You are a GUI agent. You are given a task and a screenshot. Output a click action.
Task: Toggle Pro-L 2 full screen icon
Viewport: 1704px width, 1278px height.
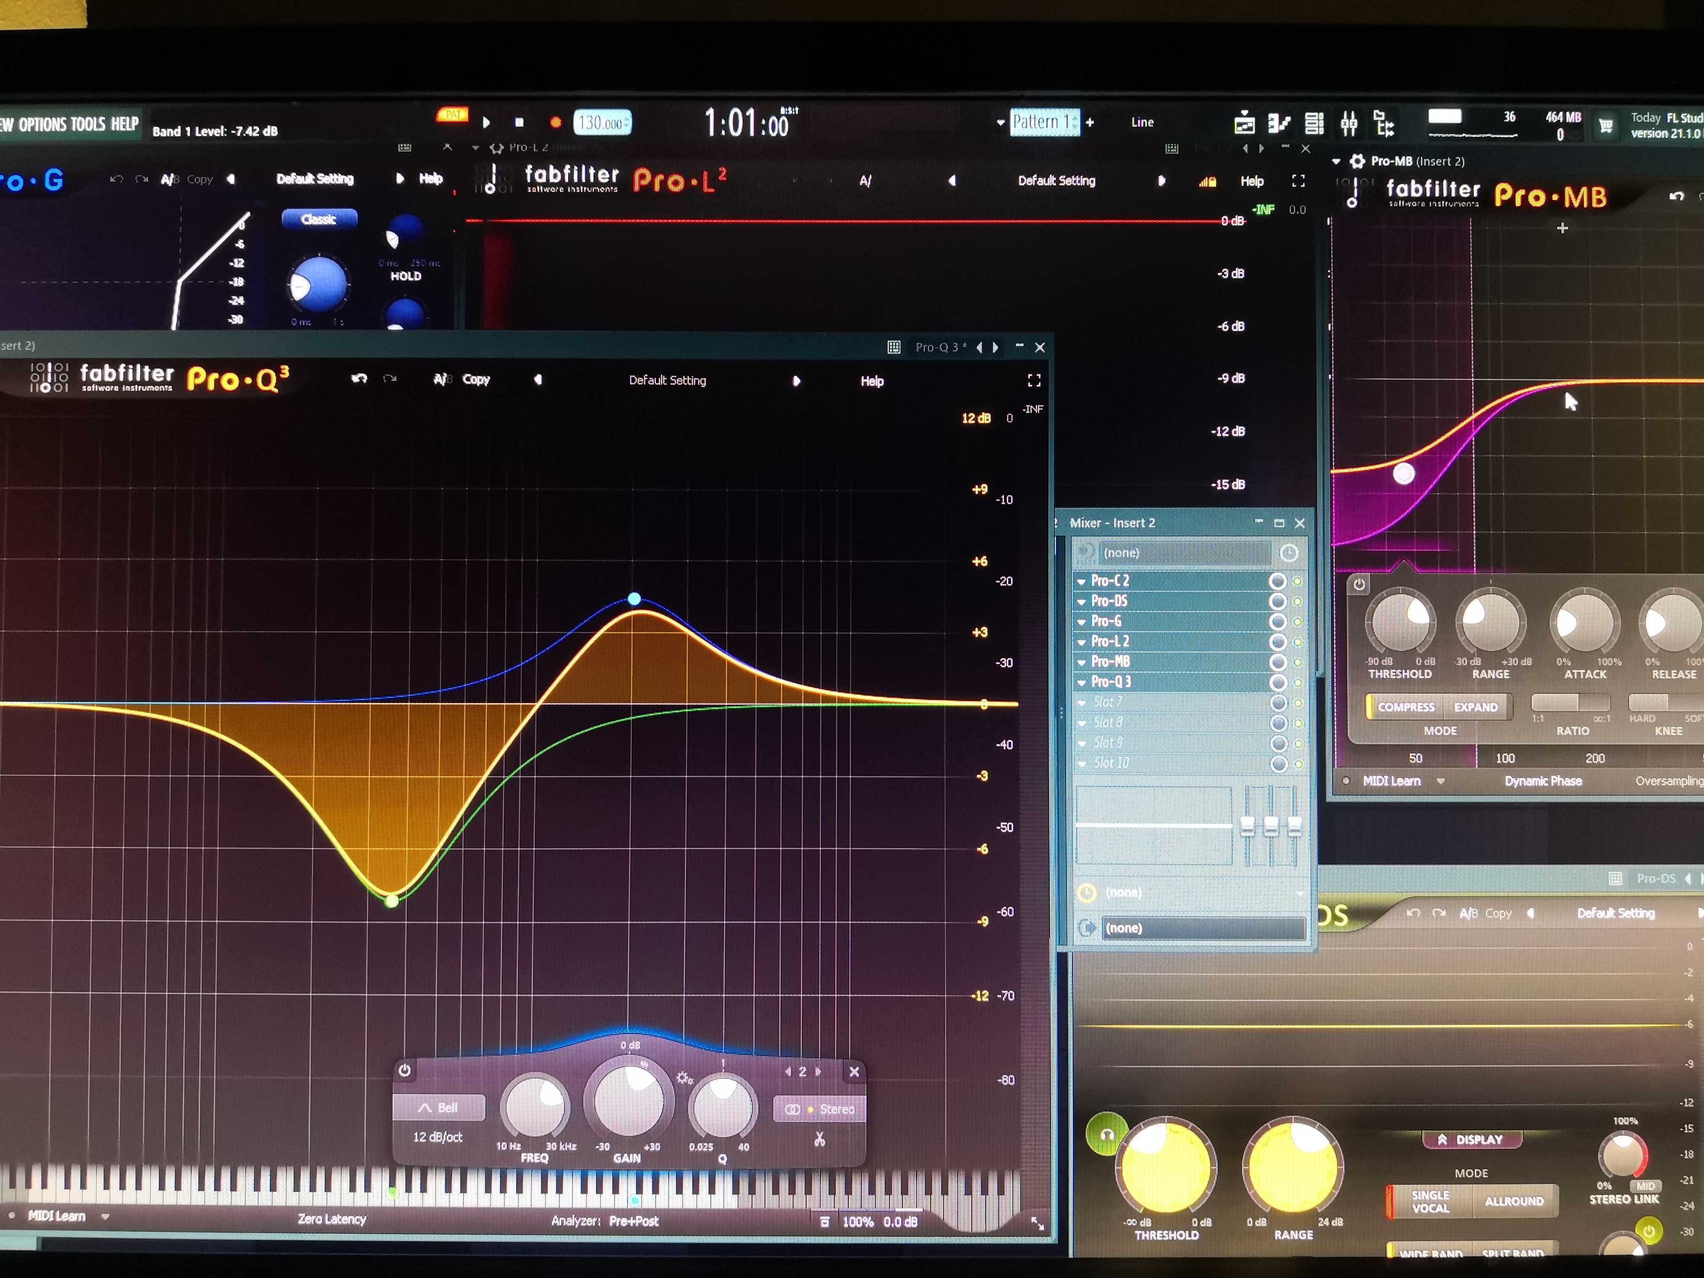[1298, 181]
